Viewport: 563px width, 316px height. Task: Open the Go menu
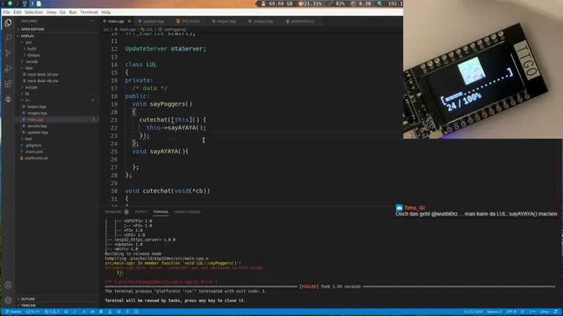tap(62, 12)
